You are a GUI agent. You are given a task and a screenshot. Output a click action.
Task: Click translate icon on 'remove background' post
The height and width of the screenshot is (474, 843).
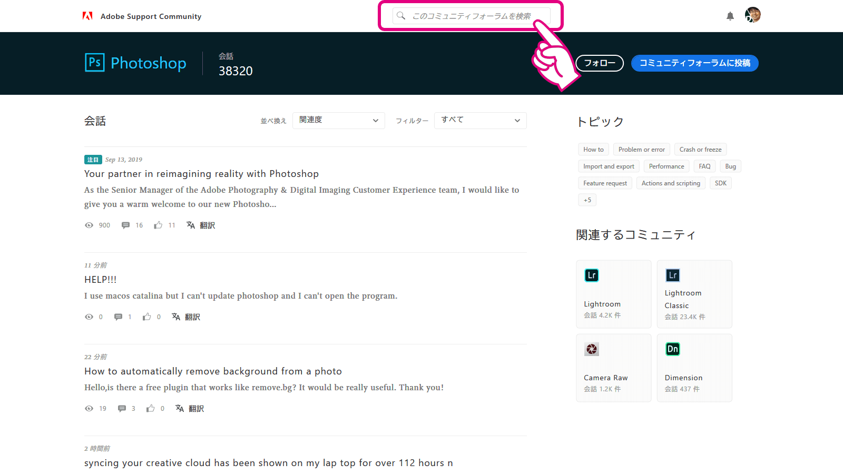pos(180,408)
